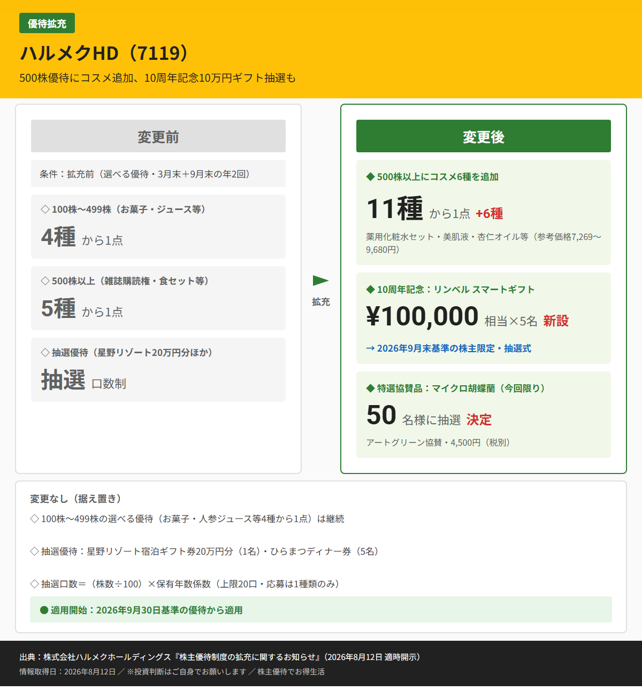Click diamond icon beside 100株～499株の選べる優待 row
The image size is (642, 699).
34,518
